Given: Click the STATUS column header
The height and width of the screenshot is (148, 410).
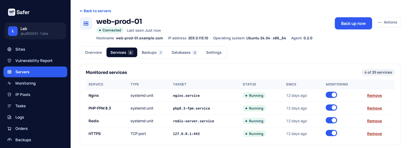Looking at the screenshot, I should 249,84.
